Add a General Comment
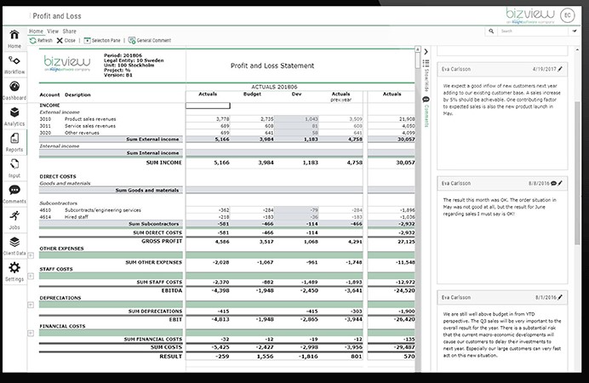The width and height of the screenshot is (589, 383). 150,40
